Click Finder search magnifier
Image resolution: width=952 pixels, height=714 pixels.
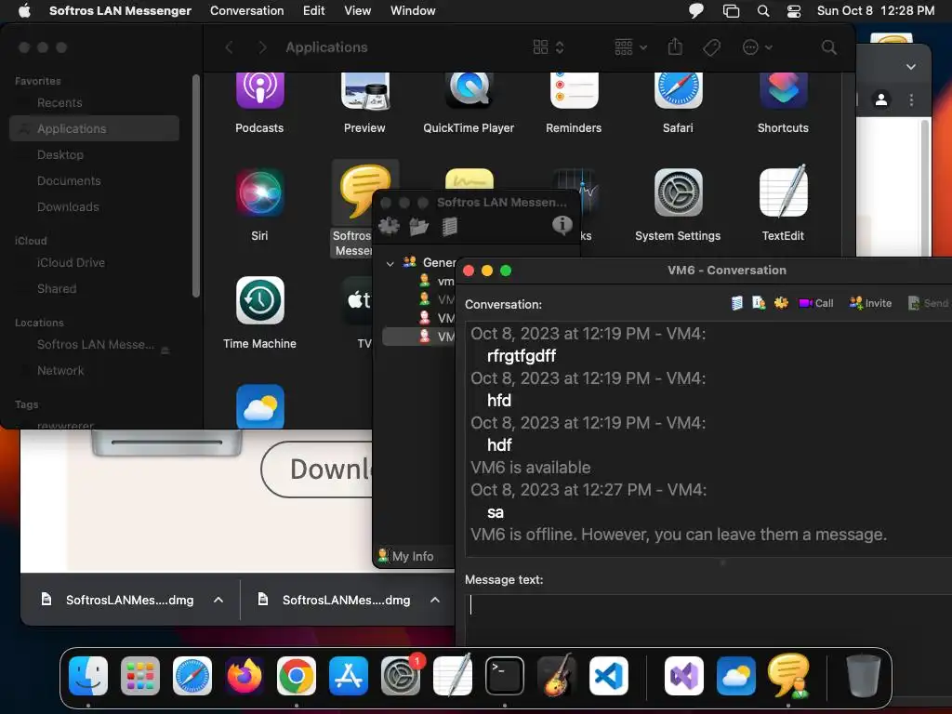tap(828, 46)
